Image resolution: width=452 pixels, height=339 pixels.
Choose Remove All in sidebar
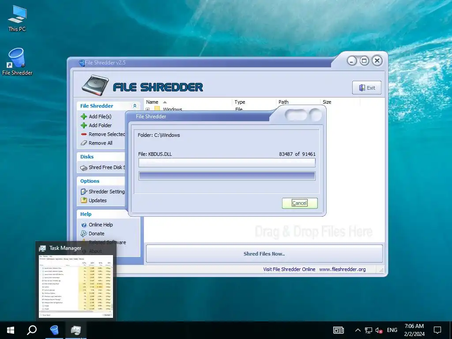pos(101,143)
